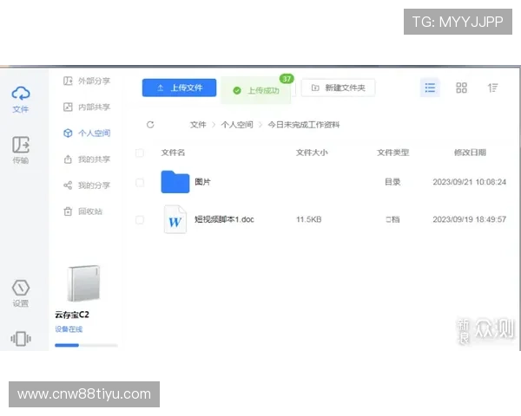Click the 设备在线 status link
Viewport: 521px width, 416px height.
point(69,329)
